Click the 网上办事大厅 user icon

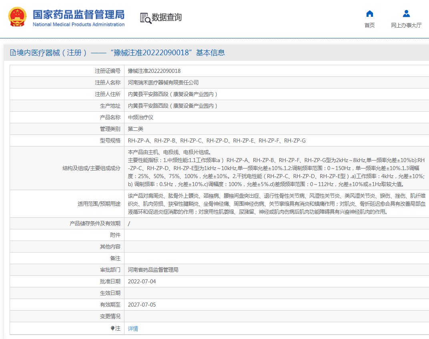click(406, 13)
